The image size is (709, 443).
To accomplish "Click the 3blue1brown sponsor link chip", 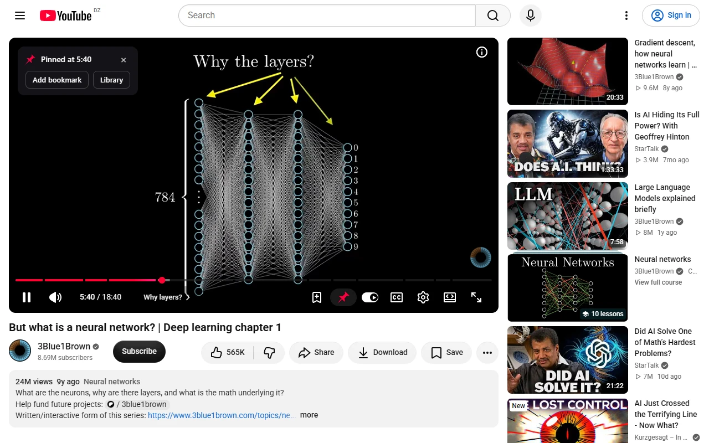I will click(136, 404).
